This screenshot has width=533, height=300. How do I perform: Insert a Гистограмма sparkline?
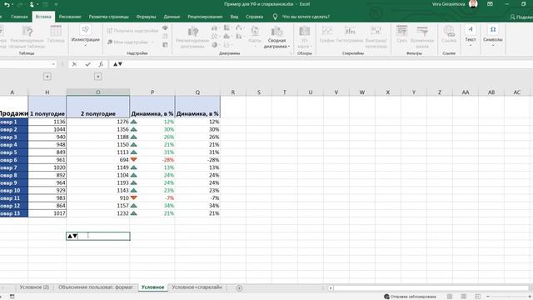point(350,35)
